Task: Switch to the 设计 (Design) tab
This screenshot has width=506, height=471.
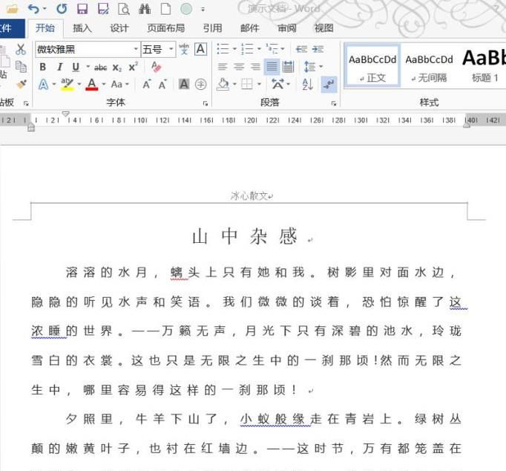Action: [x=119, y=28]
